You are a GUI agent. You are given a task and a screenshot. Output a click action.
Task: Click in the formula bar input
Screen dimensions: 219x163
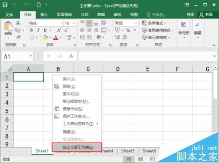[x=145, y=56]
